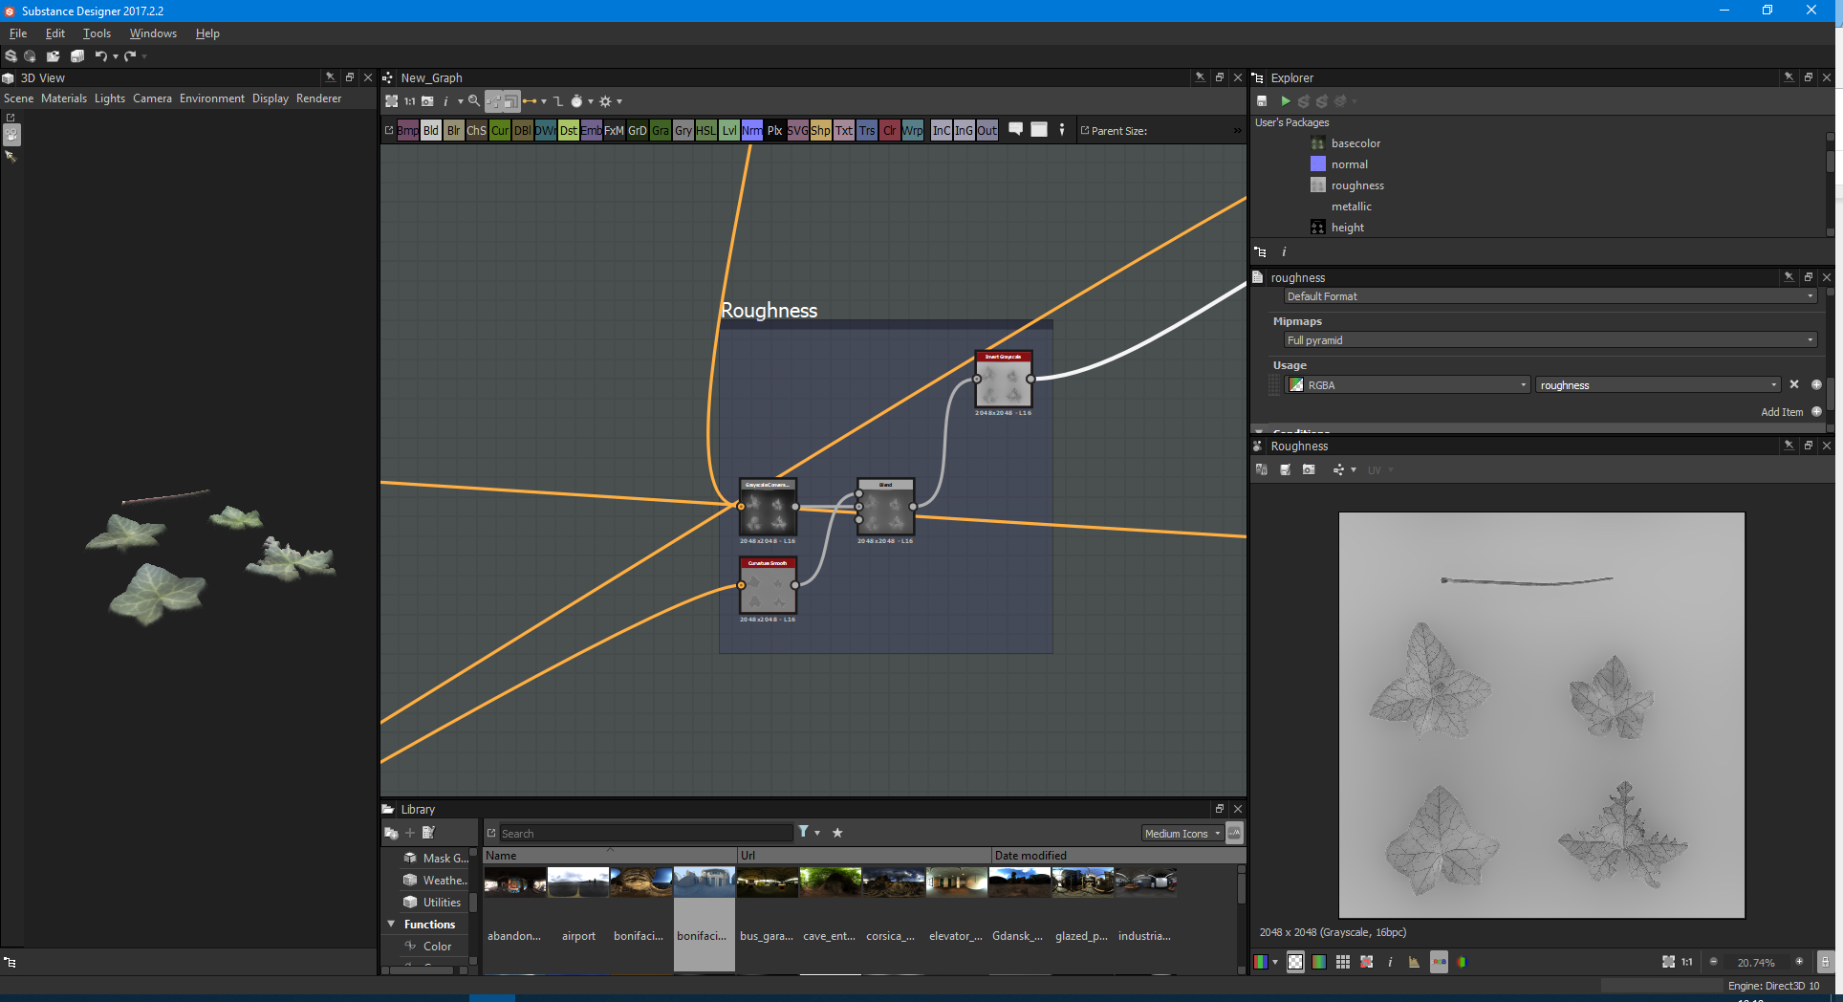This screenshot has width=1843, height=1002.
Task: Save 2D view image with camera icon
Action: click(x=1309, y=470)
